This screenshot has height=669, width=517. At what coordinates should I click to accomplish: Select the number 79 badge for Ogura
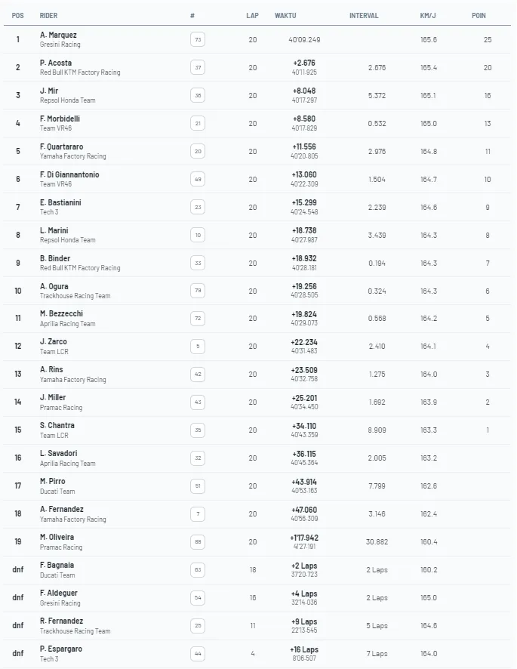[198, 291]
